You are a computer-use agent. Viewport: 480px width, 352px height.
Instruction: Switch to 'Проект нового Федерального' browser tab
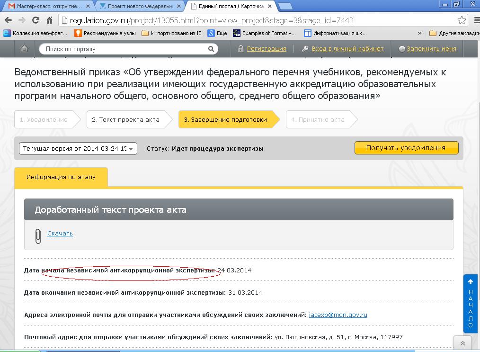[140, 6]
